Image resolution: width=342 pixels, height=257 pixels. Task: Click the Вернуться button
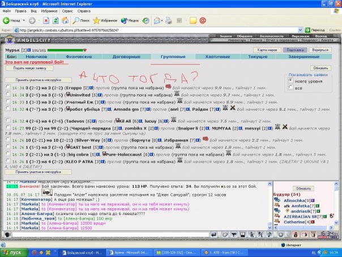tap(320, 50)
